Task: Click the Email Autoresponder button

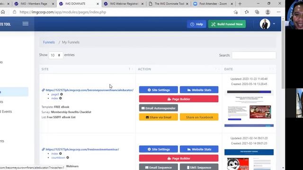Action: [x=159, y=108]
